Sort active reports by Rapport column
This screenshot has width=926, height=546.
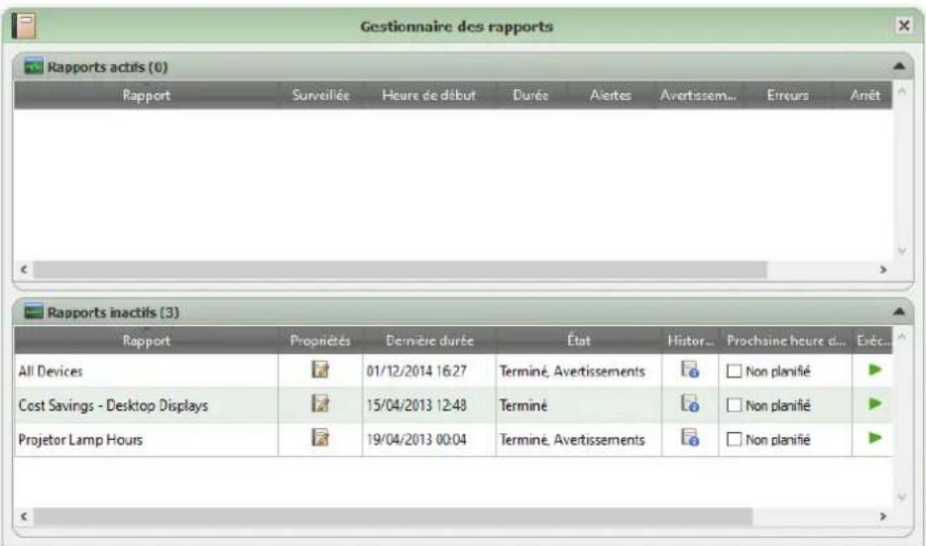(x=146, y=95)
